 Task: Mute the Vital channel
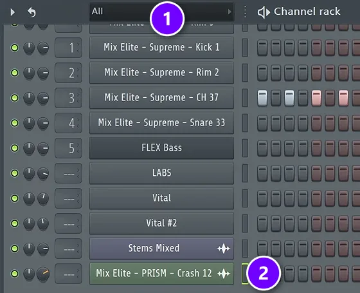tap(15, 198)
